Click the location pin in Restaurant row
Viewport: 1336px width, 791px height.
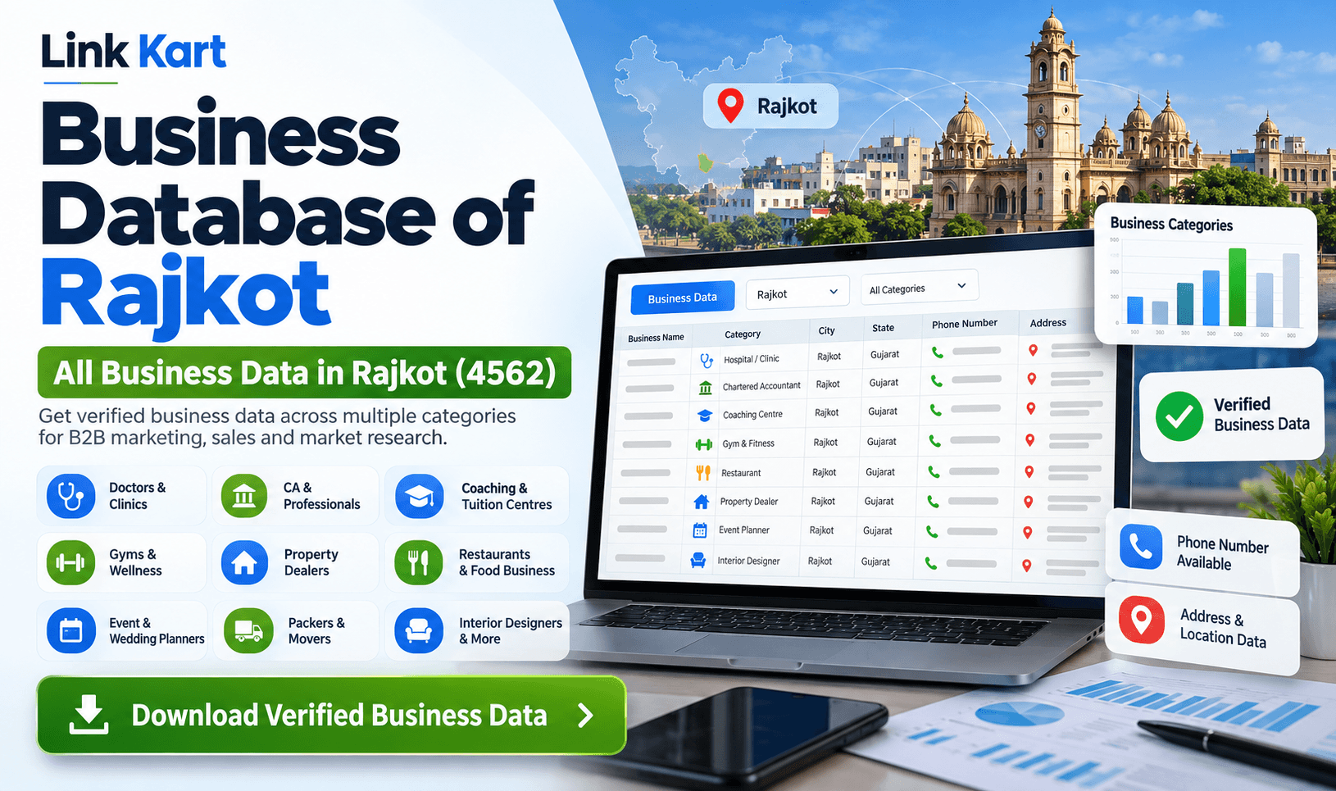[x=1029, y=471]
